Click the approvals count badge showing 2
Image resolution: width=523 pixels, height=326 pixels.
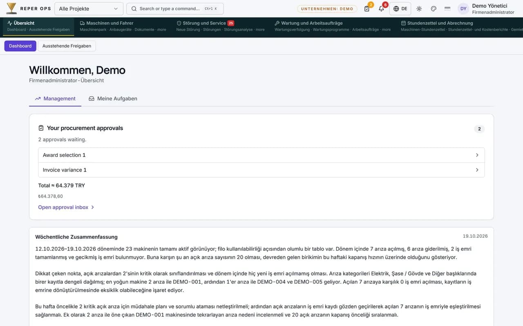[479, 129]
